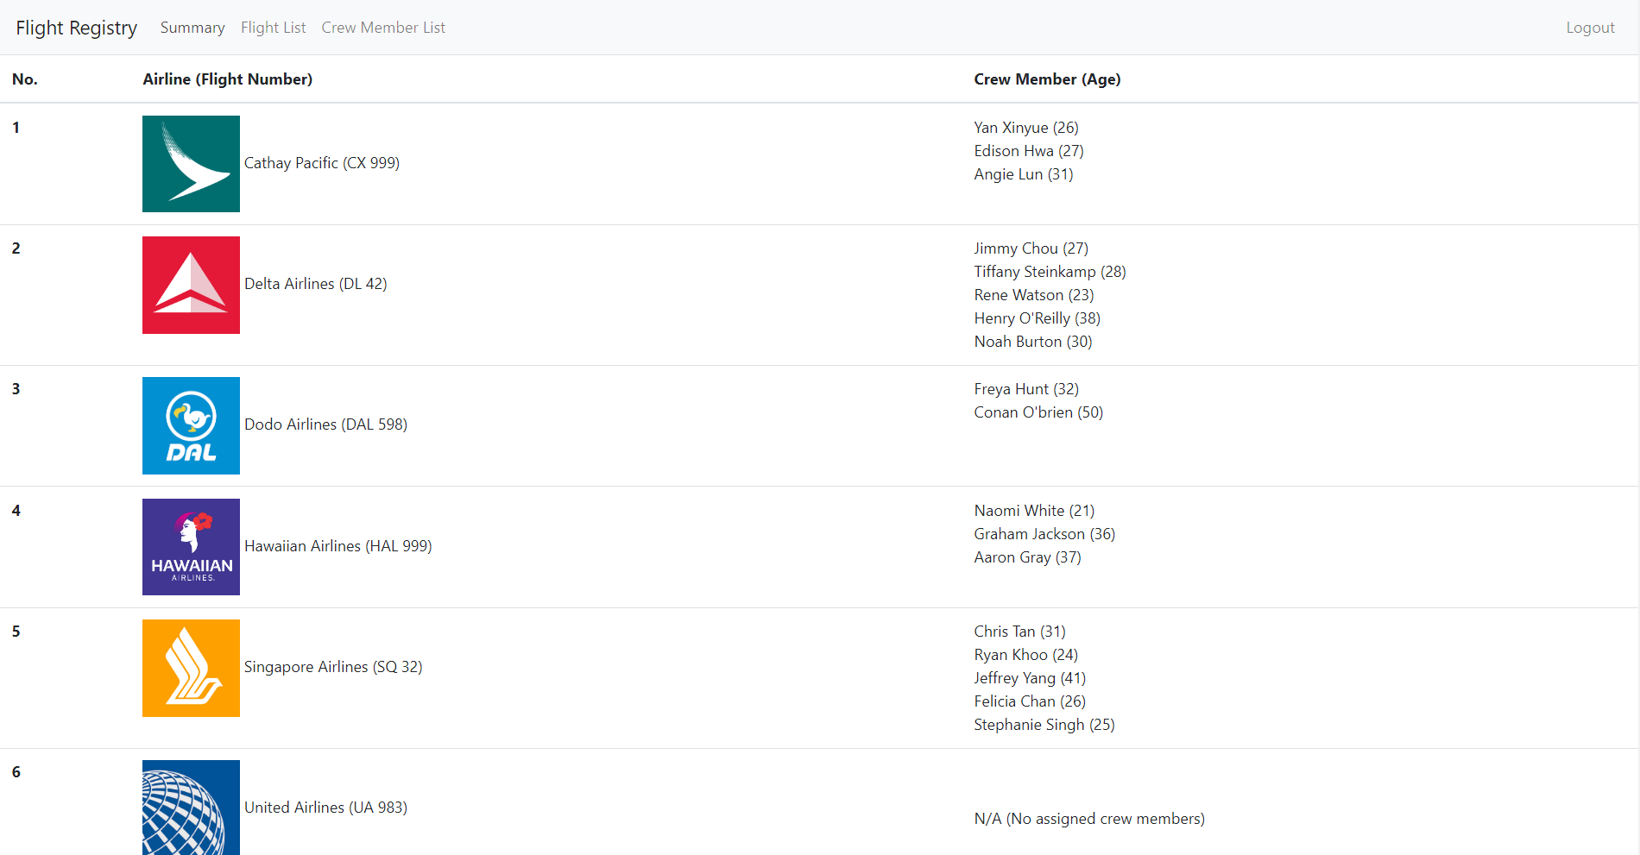Click the Hawaiian Airlines logo
1640x855 pixels.
point(191,546)
